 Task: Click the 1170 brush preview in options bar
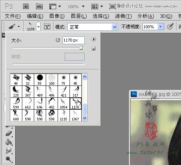pos(30,26)
